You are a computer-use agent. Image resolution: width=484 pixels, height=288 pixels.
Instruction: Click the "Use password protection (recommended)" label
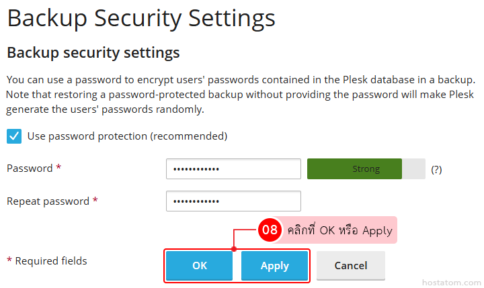127,136
